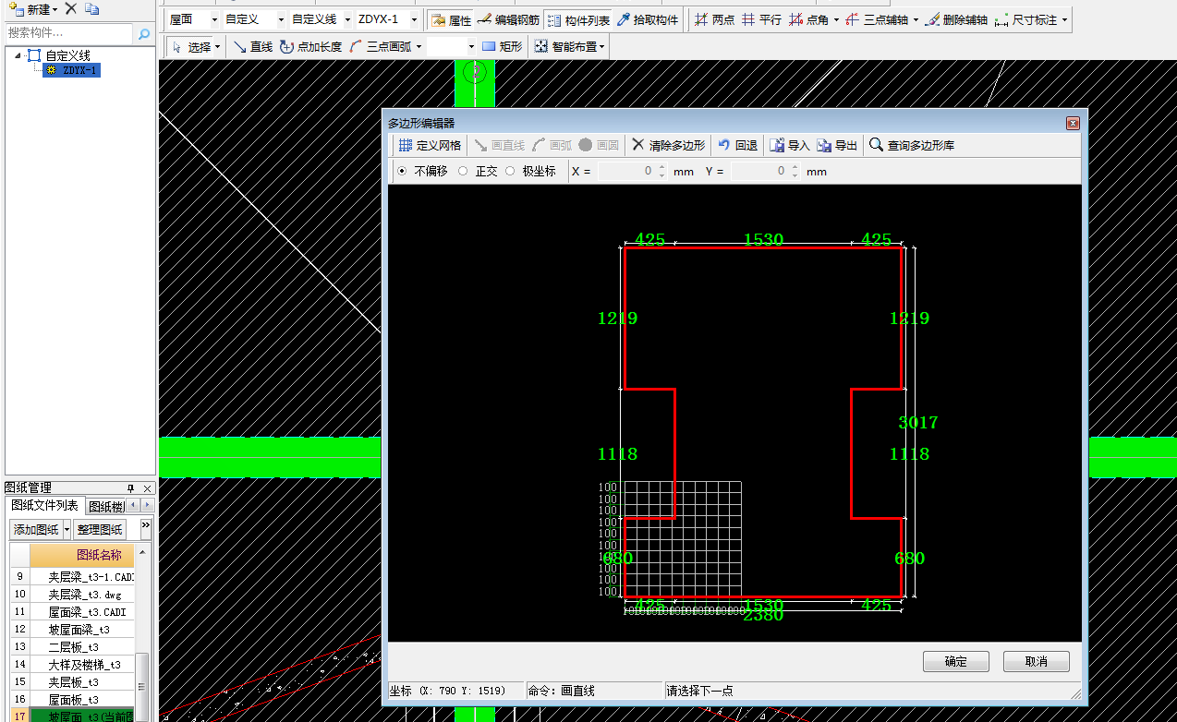Click the delete X icon beside 新建
This screenshot has width=1177, height=722.
pos(70,8)
